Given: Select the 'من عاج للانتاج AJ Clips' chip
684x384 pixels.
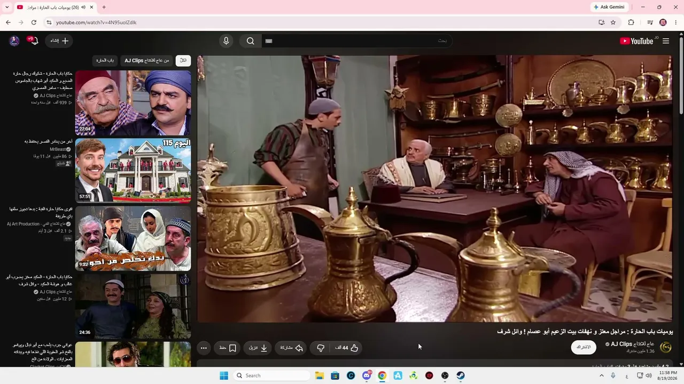Looking at the screenshot, I should 147,61.
